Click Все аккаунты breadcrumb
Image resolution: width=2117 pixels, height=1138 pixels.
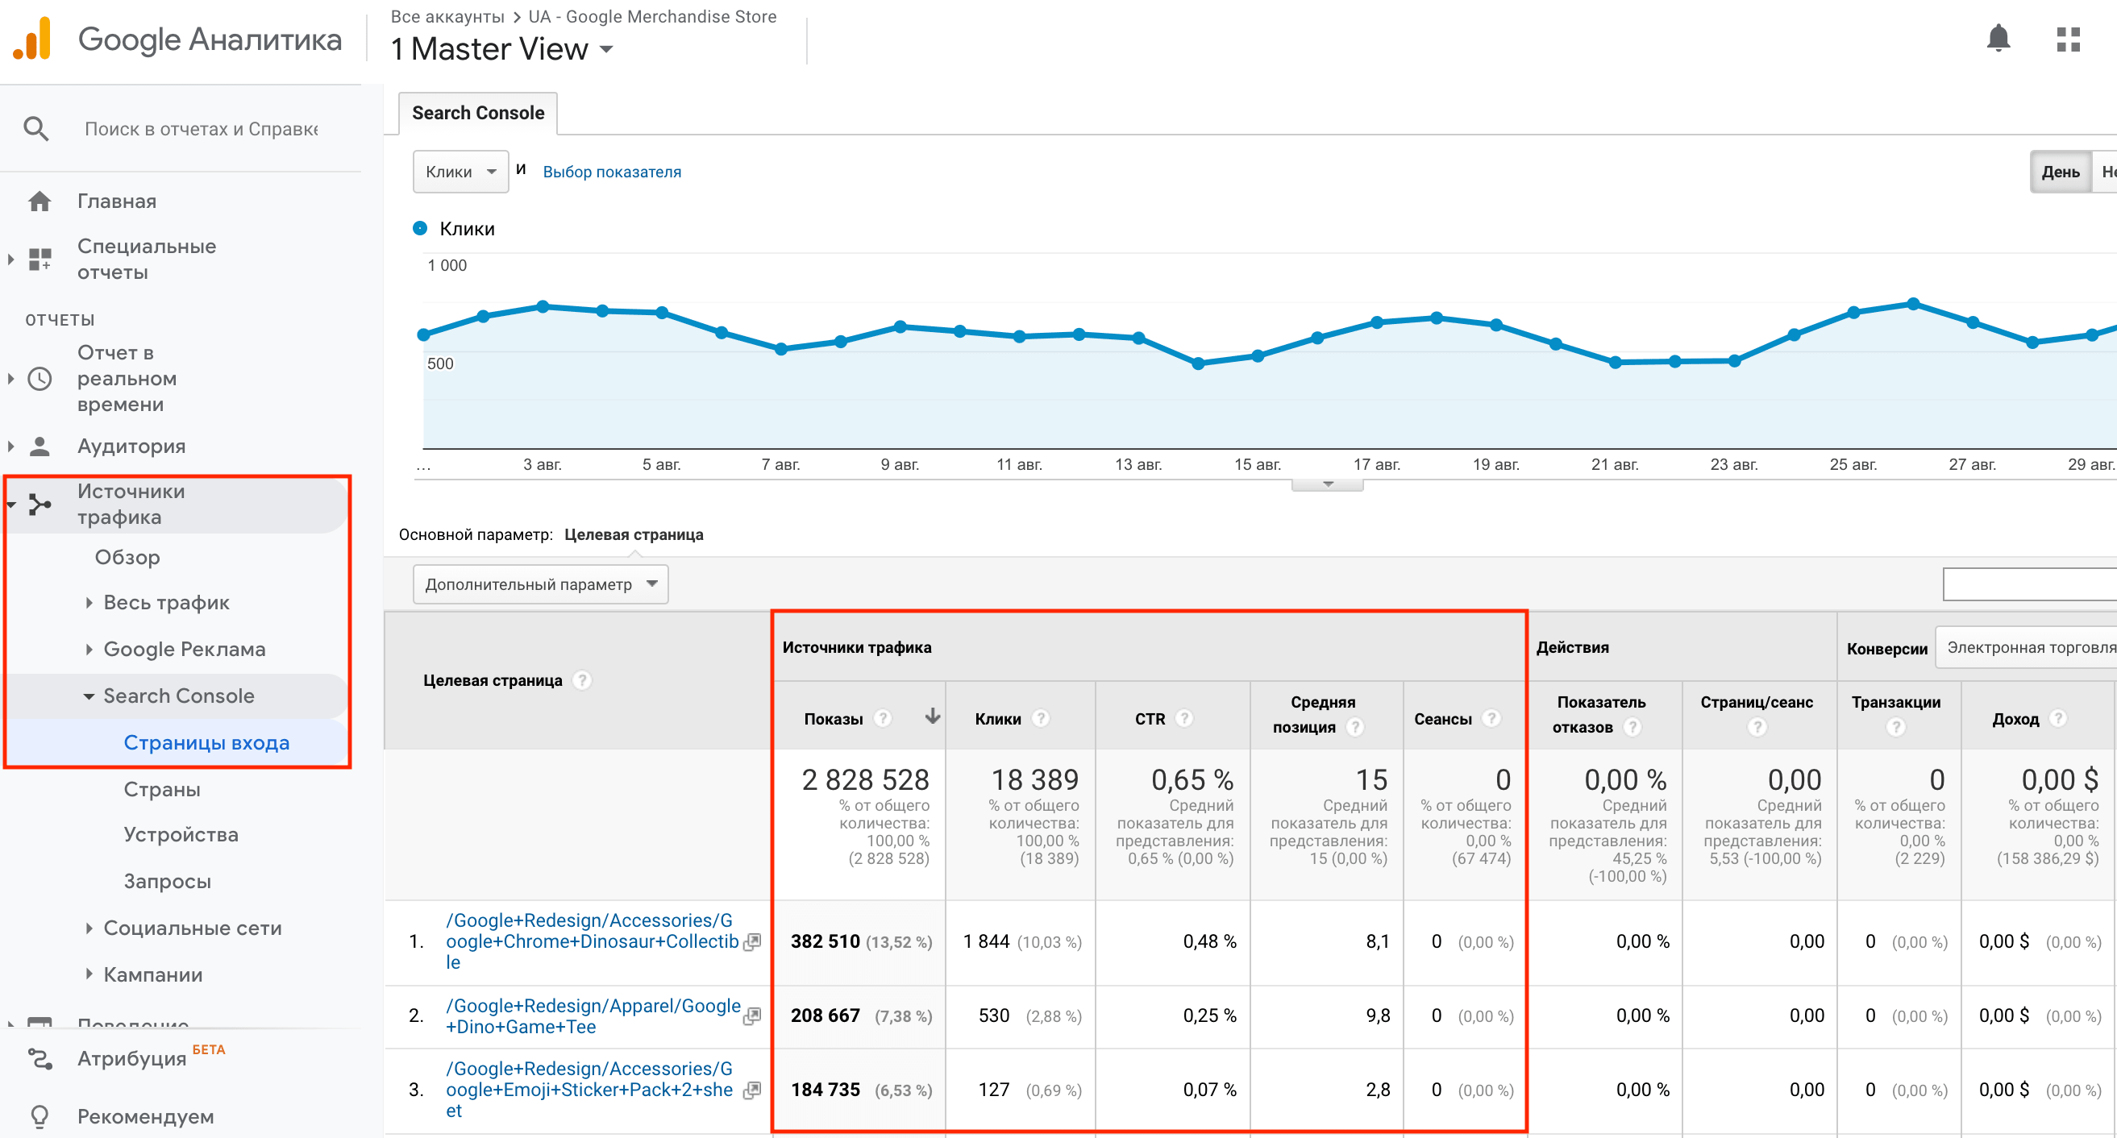[x=447, y=16]
